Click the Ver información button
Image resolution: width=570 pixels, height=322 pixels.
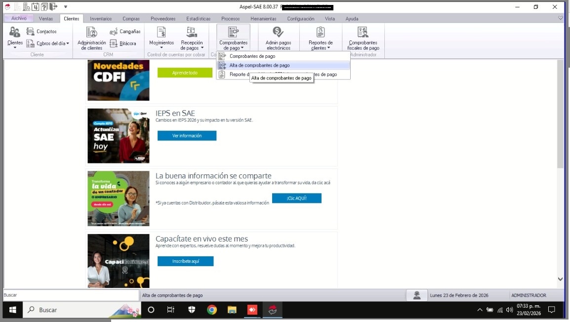pyautogui.click(x=187, y=135)
